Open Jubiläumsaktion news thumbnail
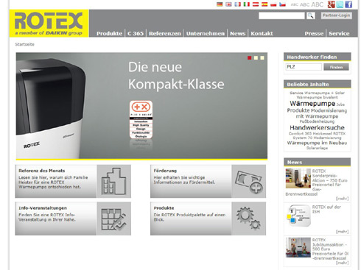Viewport: 361px width, 270px height. click(298, 247)
